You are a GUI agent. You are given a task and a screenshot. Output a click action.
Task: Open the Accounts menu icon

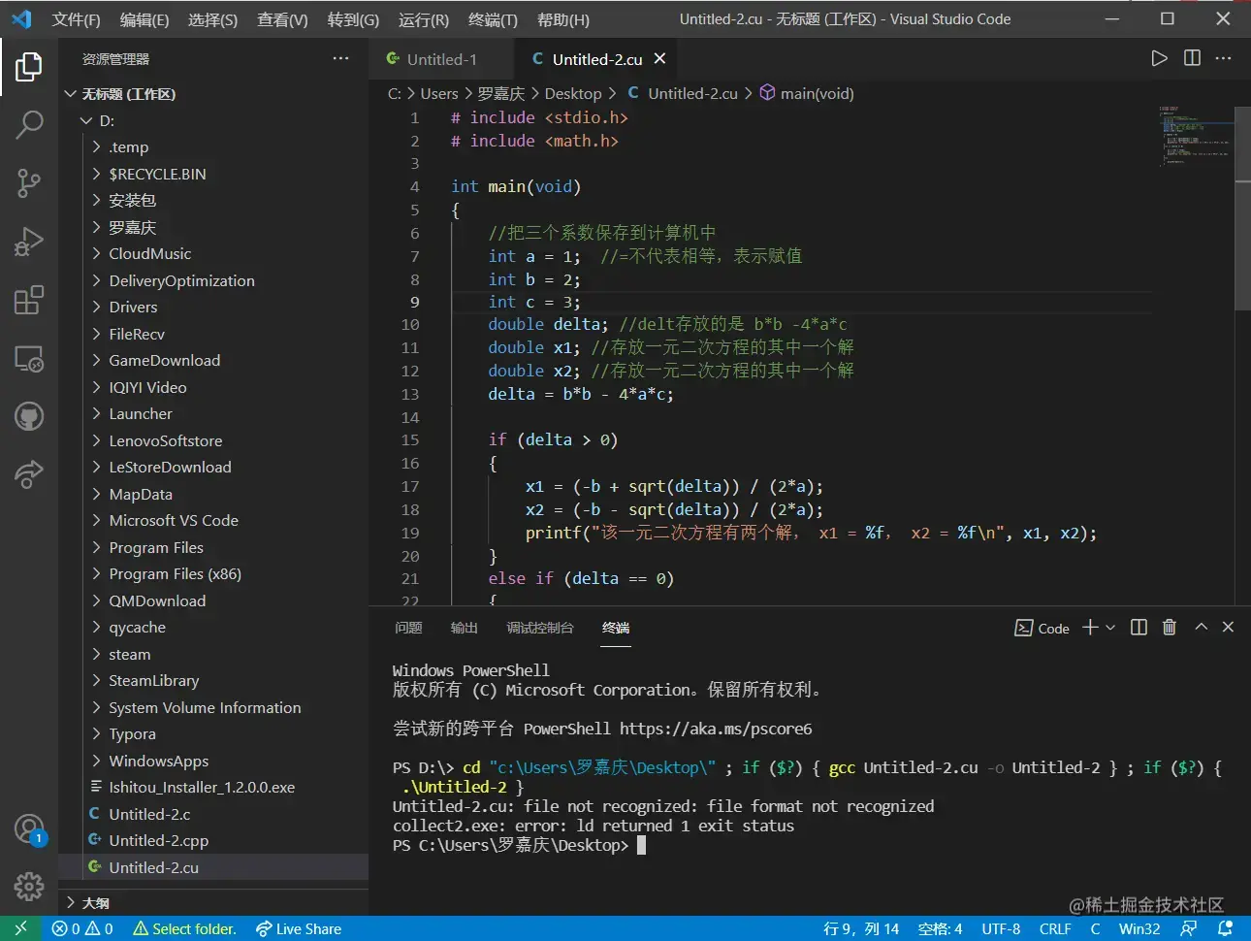coord(29,828)
